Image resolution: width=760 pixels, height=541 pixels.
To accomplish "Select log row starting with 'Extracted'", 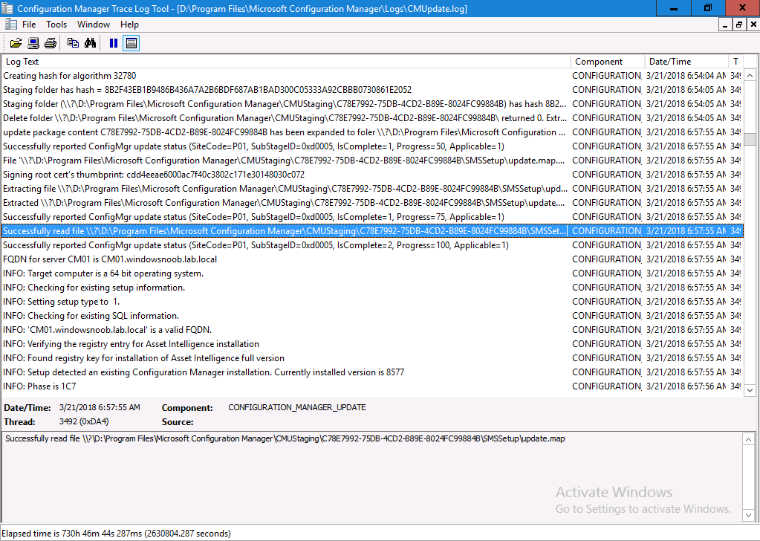I will coord(372,203).
